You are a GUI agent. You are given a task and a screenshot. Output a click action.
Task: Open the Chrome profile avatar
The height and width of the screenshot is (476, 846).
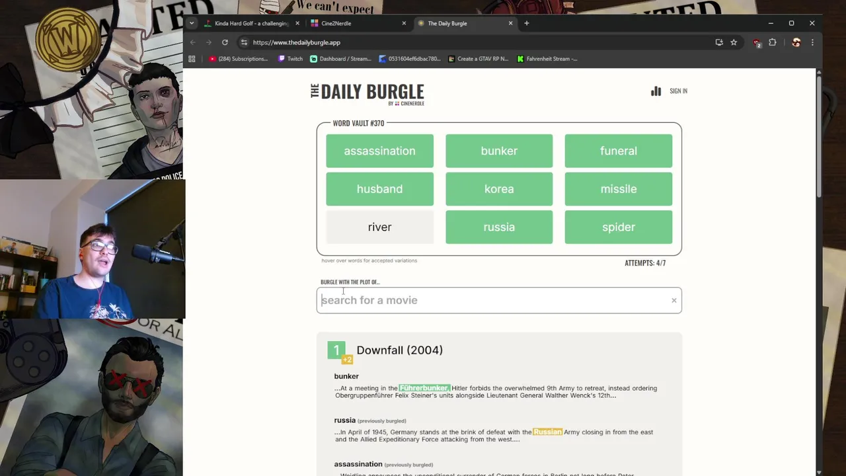pos(796,42)
